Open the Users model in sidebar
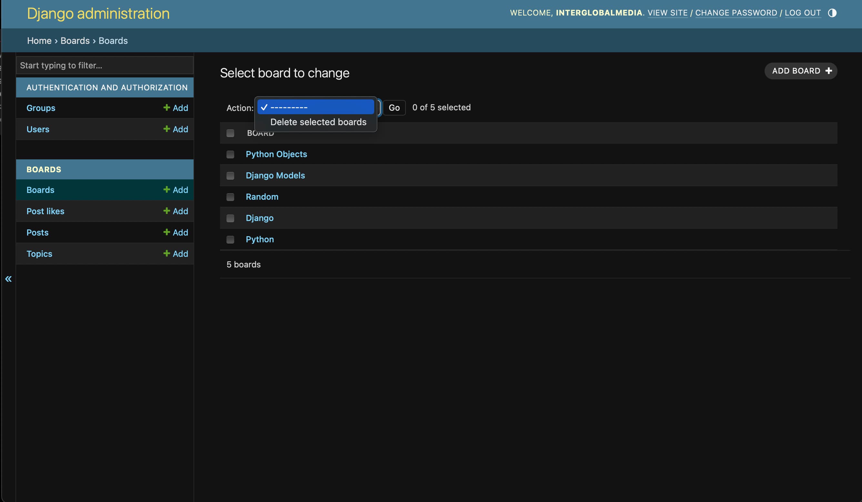The width and height of the screenshot is (862, 502). [38, 129]
